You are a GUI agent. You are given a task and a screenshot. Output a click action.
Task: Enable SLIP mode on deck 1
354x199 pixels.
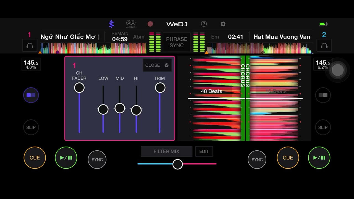(31, 127)
